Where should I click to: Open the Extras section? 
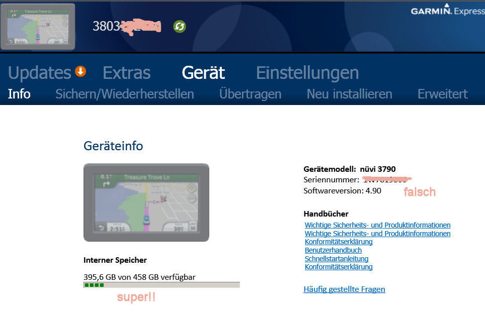pos(126,73)
